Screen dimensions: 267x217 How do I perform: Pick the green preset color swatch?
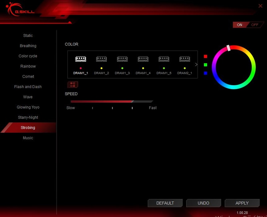pos(206,65)
